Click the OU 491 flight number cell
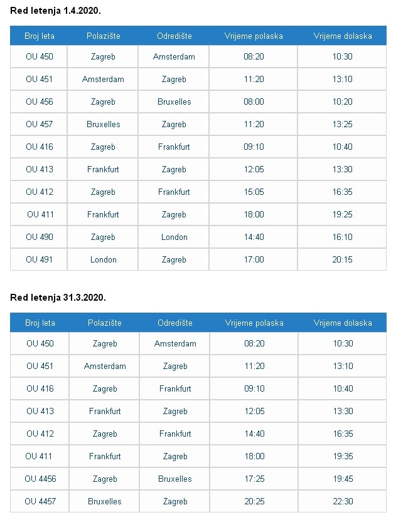This screenshot has width=396, height=525. click(x=40, y=259)
